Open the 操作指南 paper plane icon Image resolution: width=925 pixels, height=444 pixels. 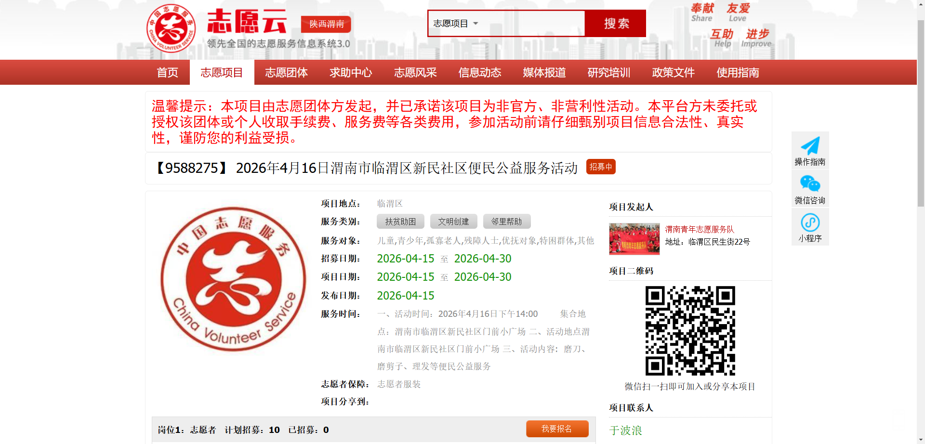[810, 146]
